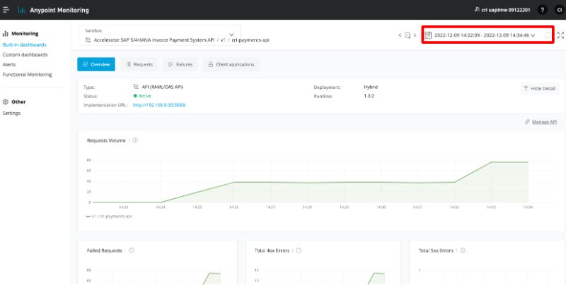Open the hamburger navigation menu
This screenshot has height=285, width=566.
pyautogui.click(x=6, y=10)
